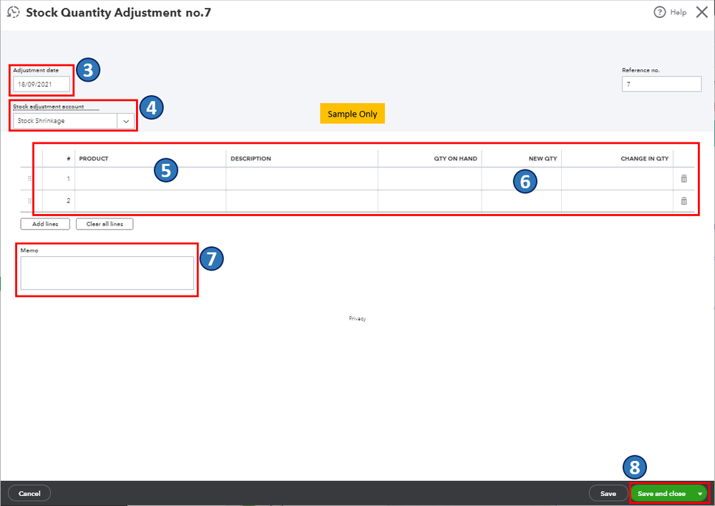The height and width of the screenshot is (506, 715).
Task: Click the QTY ON HAND column header
Action: [455, 159]
